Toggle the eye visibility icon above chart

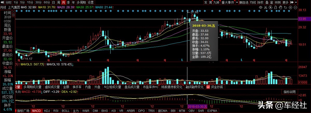click(260, 7)
